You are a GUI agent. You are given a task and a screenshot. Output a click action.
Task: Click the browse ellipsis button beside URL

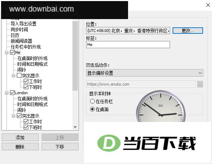pyautogui.click(x=200, y=84)
